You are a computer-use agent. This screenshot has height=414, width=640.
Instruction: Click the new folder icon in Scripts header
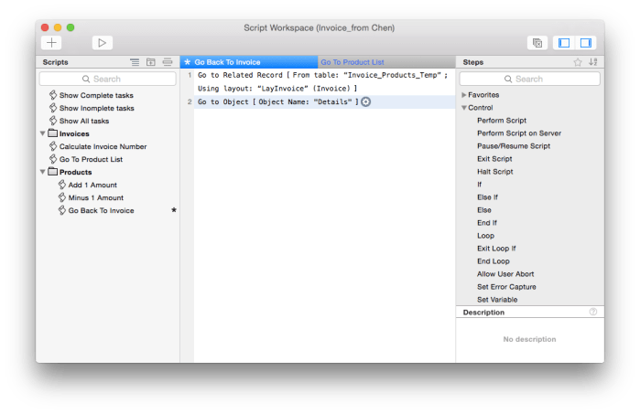[151, 62]
